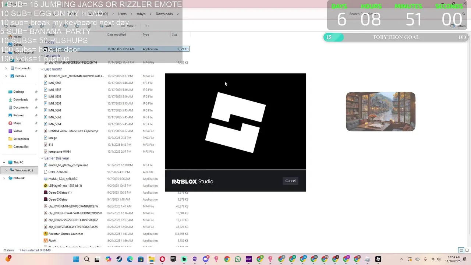Image resolution: width=471 pixels, height=265 pixels.
Task: Open Discord from the taskbar
Action: 205,259
